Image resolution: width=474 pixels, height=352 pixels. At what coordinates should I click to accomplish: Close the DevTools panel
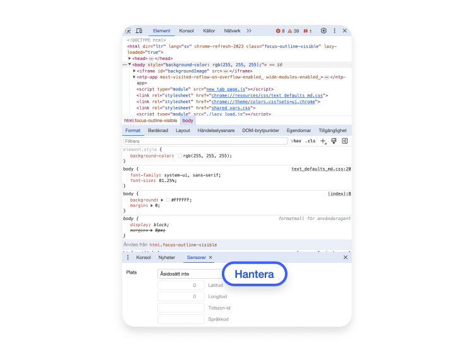point(344,30)
